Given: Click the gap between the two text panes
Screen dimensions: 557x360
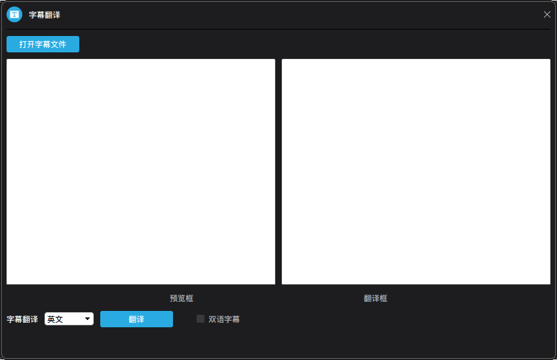Looking at the screenshot, I should pyautogui.click(x=278, y=171).
